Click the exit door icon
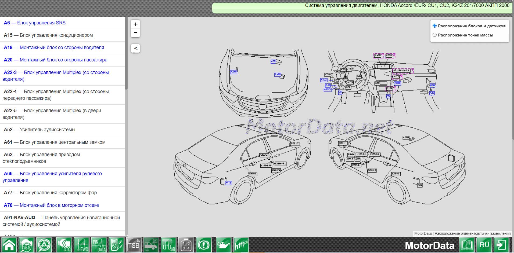 [501, 245]
